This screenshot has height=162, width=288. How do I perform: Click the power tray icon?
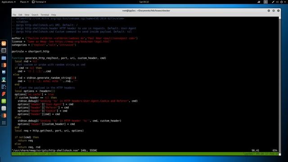(x=281, y=2)
